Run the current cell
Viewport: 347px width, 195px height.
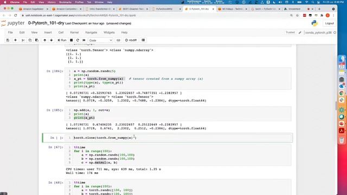pyautogui.click(x=62, y=40)
